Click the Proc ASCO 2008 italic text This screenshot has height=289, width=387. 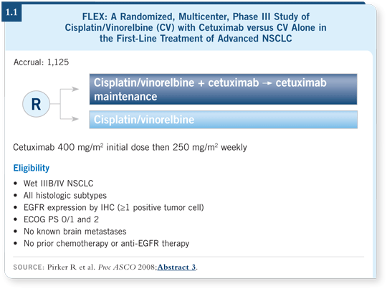tap(127, 267)
